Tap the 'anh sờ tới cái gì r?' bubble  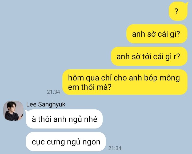149,56
